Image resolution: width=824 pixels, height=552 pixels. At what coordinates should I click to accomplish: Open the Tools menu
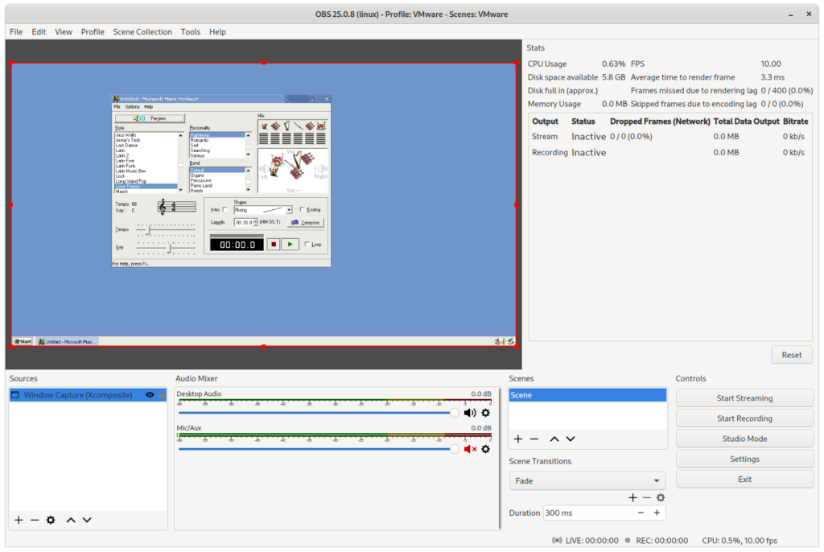click(190, 31)
